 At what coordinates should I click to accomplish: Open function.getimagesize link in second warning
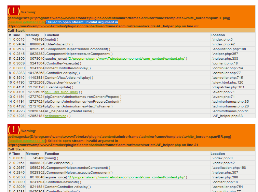point(27,141)
